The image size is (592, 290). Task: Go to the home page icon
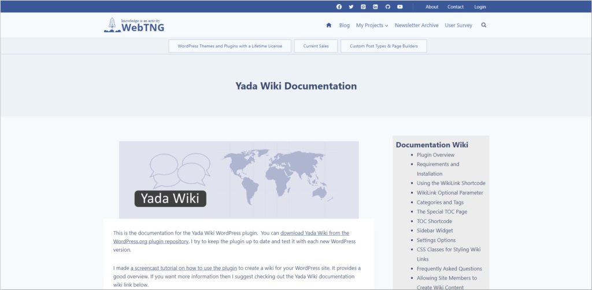coord(329,25)
